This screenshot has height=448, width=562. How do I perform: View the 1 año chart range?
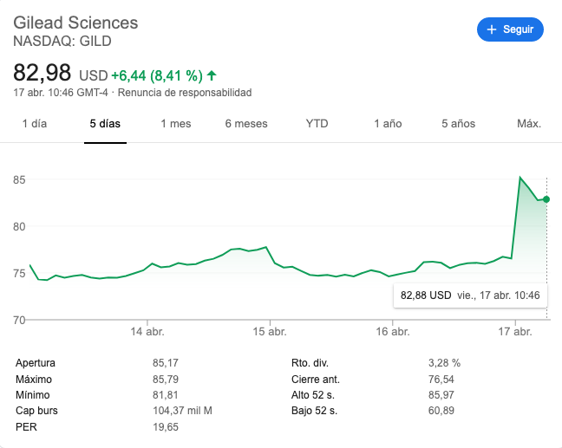[388, 124]
